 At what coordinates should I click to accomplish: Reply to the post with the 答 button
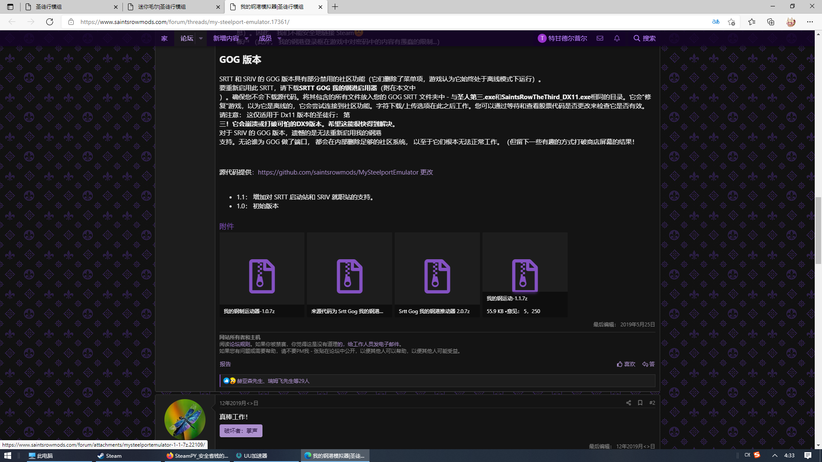point(649,364)
